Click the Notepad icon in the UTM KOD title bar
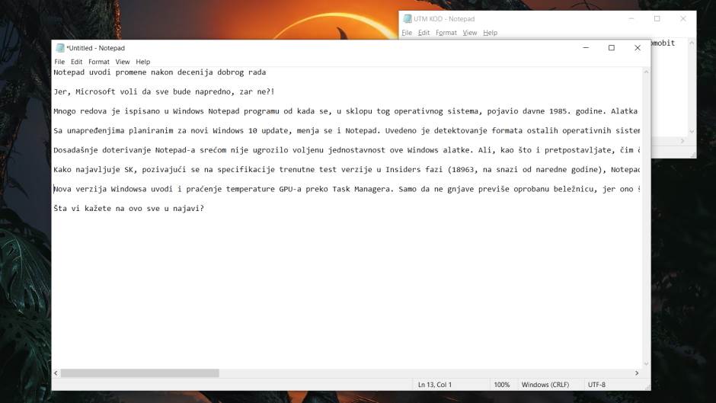The image size is (716, 403). click(407, 19)
